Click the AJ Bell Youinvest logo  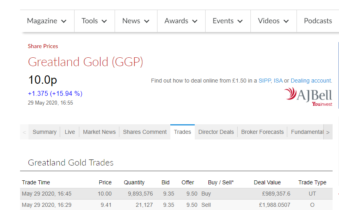308,97
